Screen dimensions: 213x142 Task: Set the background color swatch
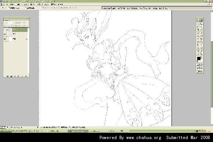[201, 60]
